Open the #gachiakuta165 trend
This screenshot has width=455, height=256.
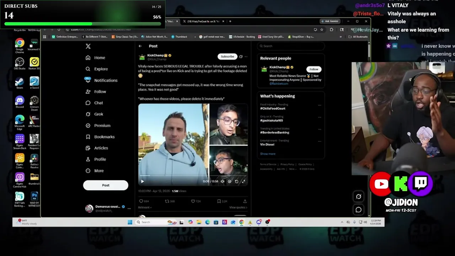click(272, 121)
